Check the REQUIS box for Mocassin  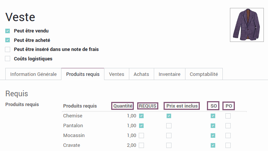tap(141, 136)
